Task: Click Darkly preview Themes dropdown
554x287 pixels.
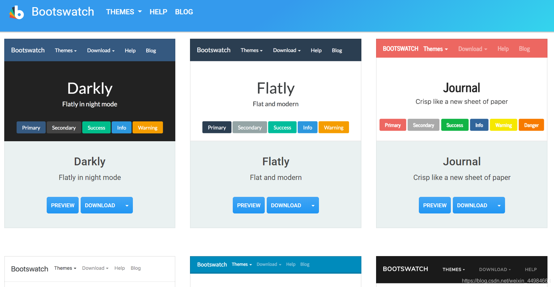Action: pos(66,50)
